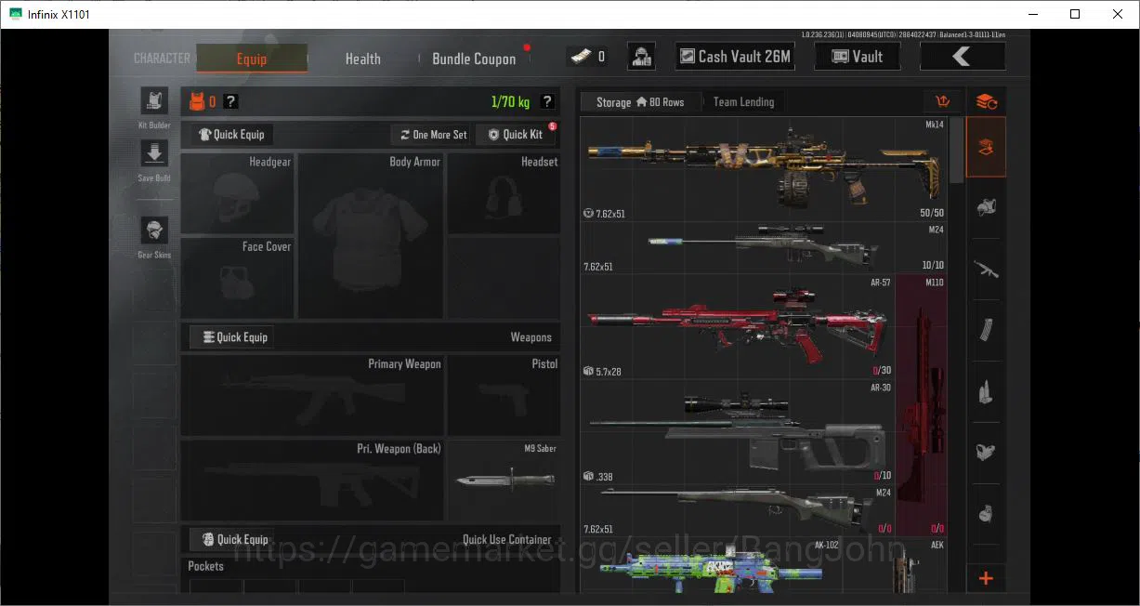Open the Kit Builder icon
The height and width of the screenshot is (606, 1140).
(x=153, y=101)
